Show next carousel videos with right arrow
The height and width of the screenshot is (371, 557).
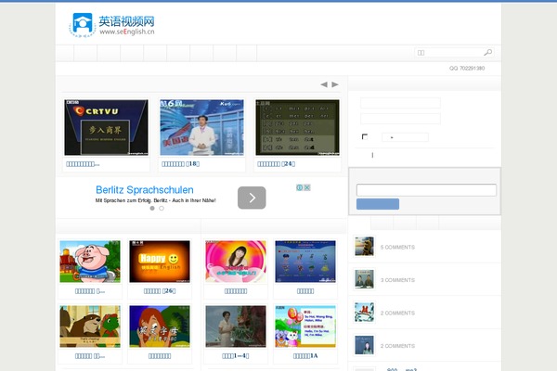(335, 84)
